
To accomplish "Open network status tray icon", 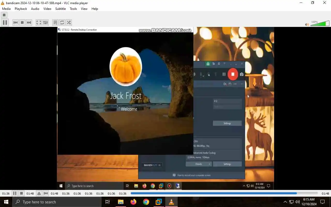I will click(x=291, y=202).
